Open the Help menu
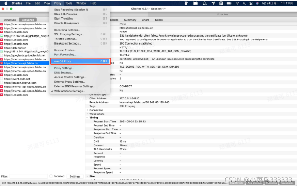Screen dimensions: 297x186 pos(93,3)
